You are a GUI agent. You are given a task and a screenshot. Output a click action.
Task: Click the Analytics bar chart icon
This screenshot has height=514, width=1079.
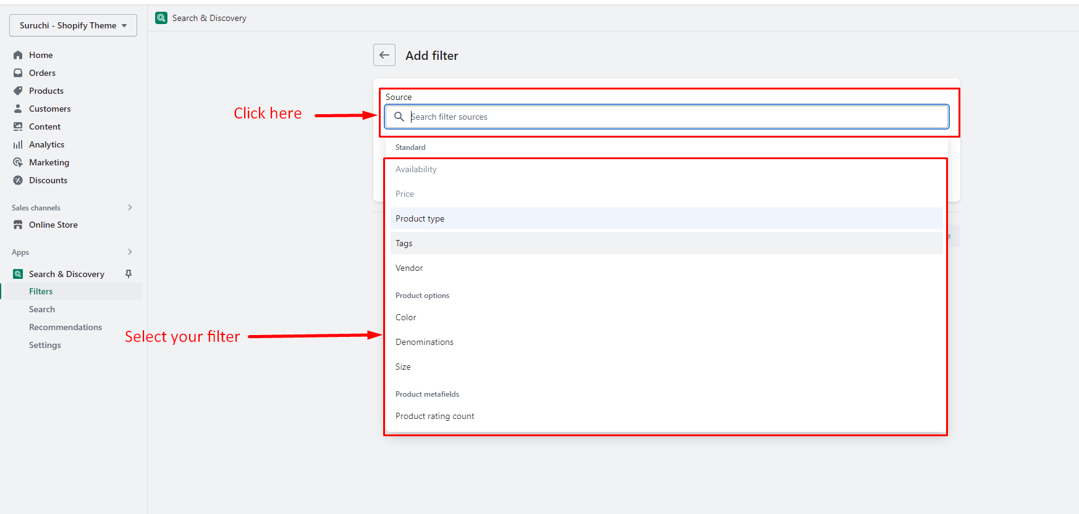coord(18,144)
